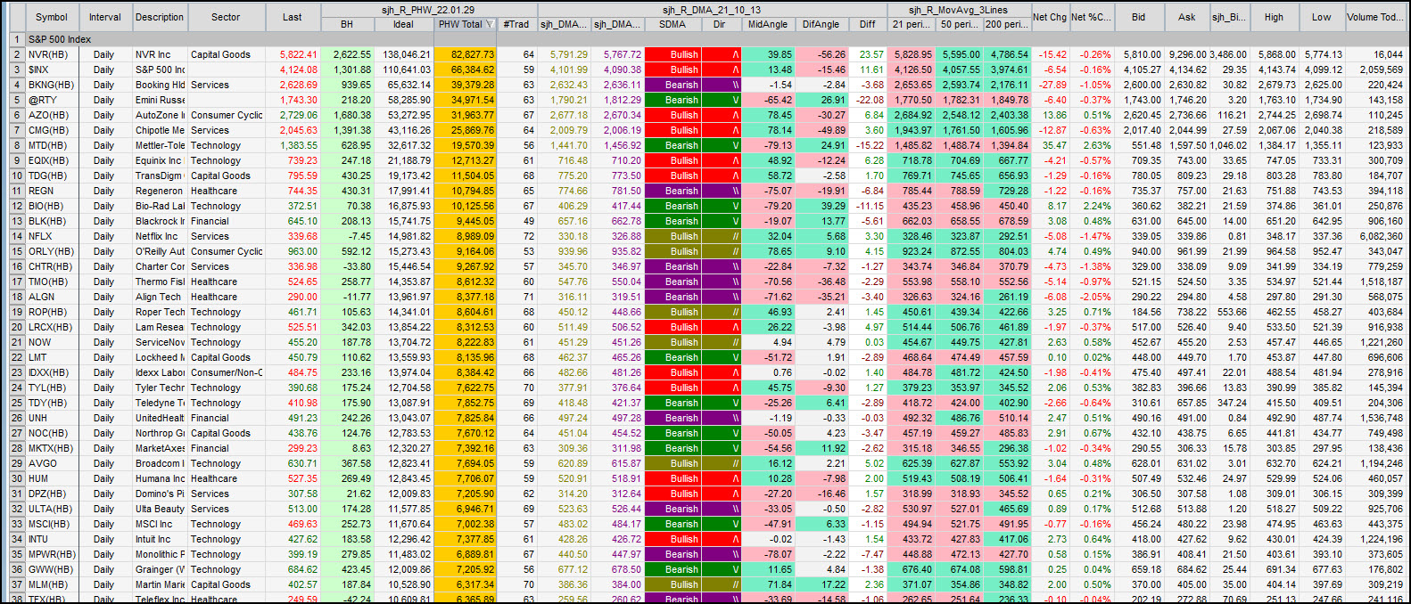Image resolution: width=1411 pixels, height=604 pixels.
Task: Click the NVR(HB) symbol cell
Action: [x=52, y=54]
